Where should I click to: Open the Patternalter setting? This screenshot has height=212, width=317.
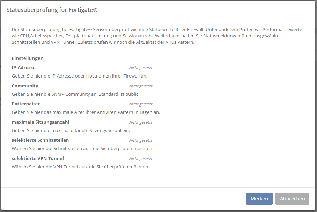coord(25,104)
